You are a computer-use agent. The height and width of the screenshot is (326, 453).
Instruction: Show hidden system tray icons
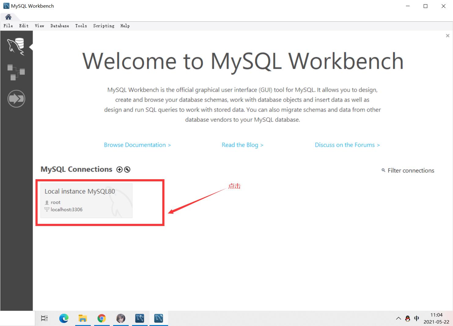point(399,318)
